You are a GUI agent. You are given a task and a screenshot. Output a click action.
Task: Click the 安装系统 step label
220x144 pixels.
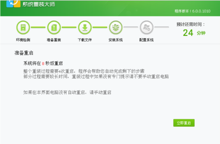[116, 40]
